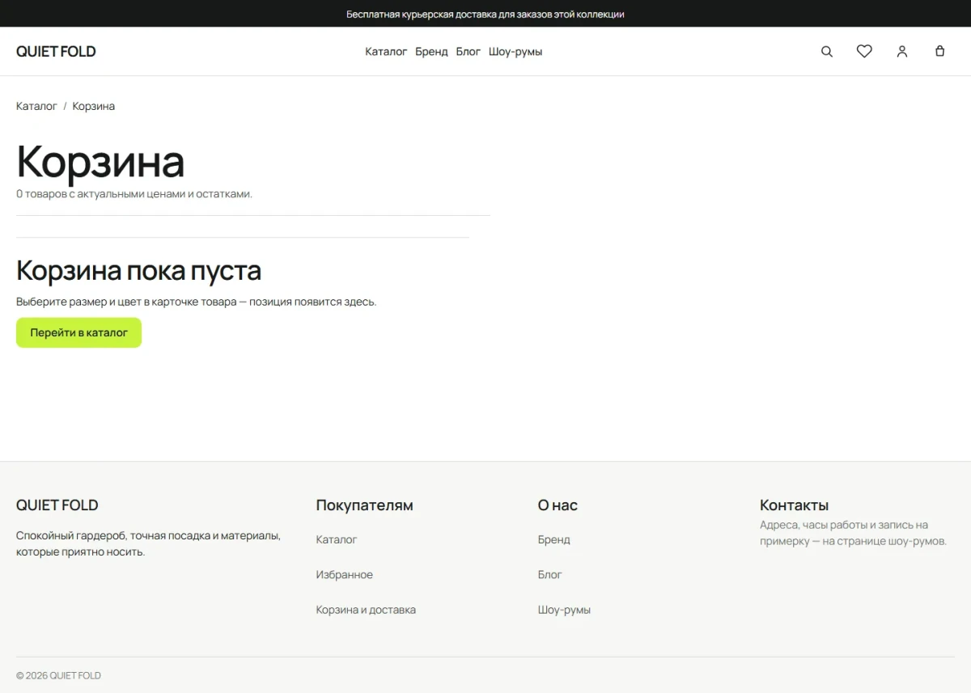
Task: Open the footer Шоу-румы link
Action: (x=564, y=610)
